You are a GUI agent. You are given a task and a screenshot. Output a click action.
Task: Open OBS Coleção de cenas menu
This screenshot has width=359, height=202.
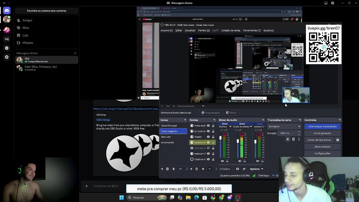coord(231,30)
